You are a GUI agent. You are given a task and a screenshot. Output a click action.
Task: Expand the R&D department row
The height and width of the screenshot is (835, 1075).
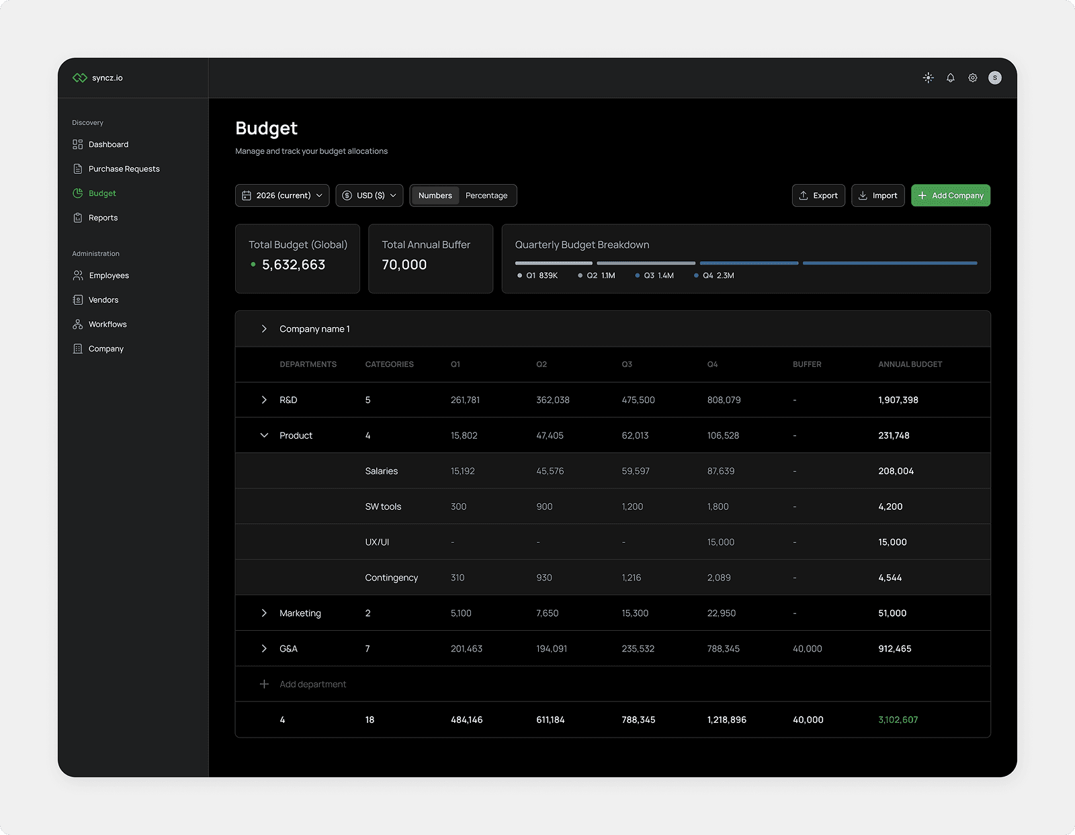point(264,400)
